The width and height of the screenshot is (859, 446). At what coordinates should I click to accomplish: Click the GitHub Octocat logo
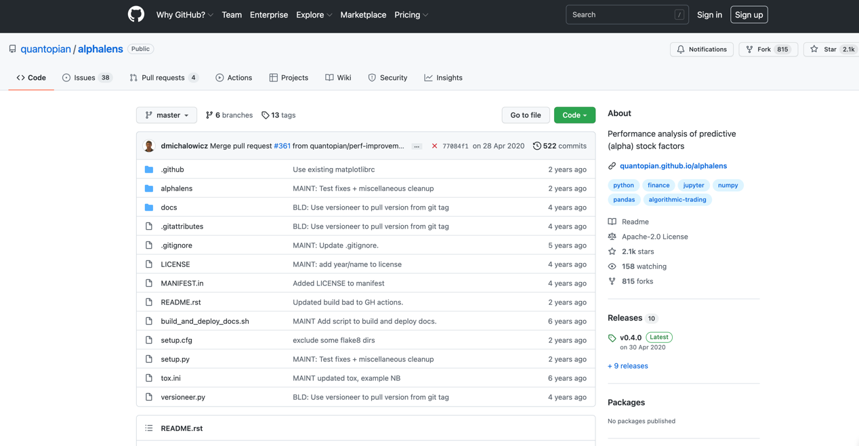(136, 14)
